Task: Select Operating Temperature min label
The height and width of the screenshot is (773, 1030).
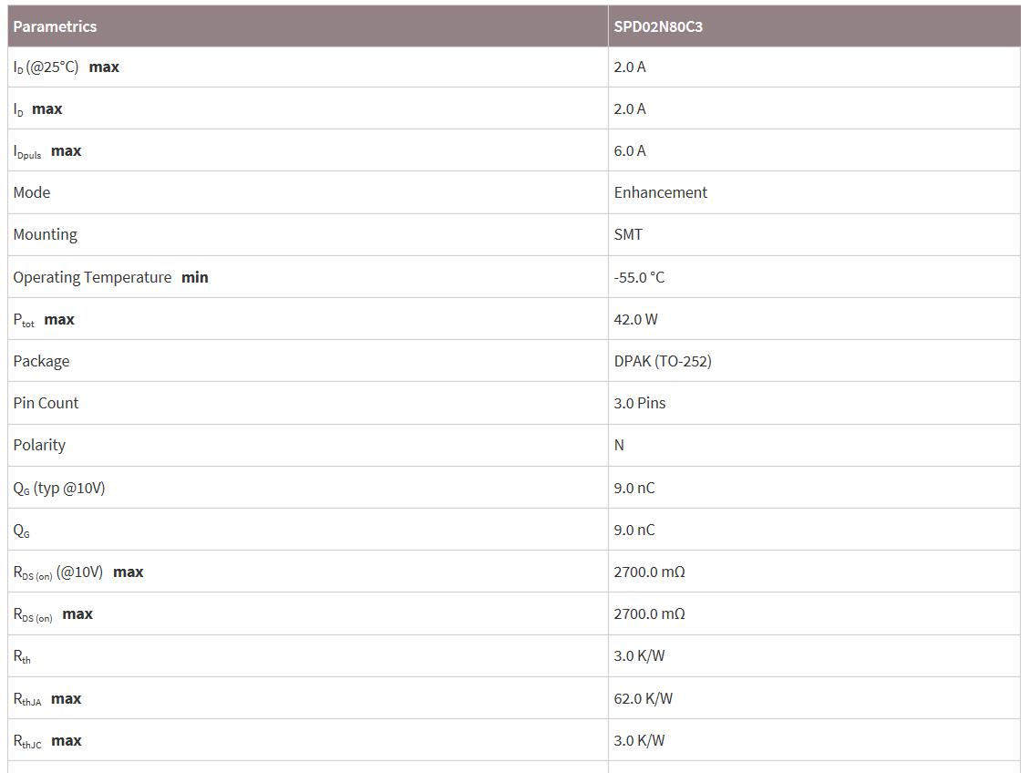Action: (110, 277)
